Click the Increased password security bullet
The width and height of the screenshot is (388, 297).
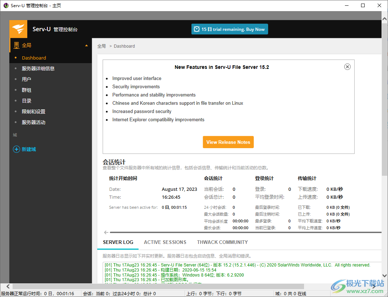pyautogui.click(x=142, y=112)
